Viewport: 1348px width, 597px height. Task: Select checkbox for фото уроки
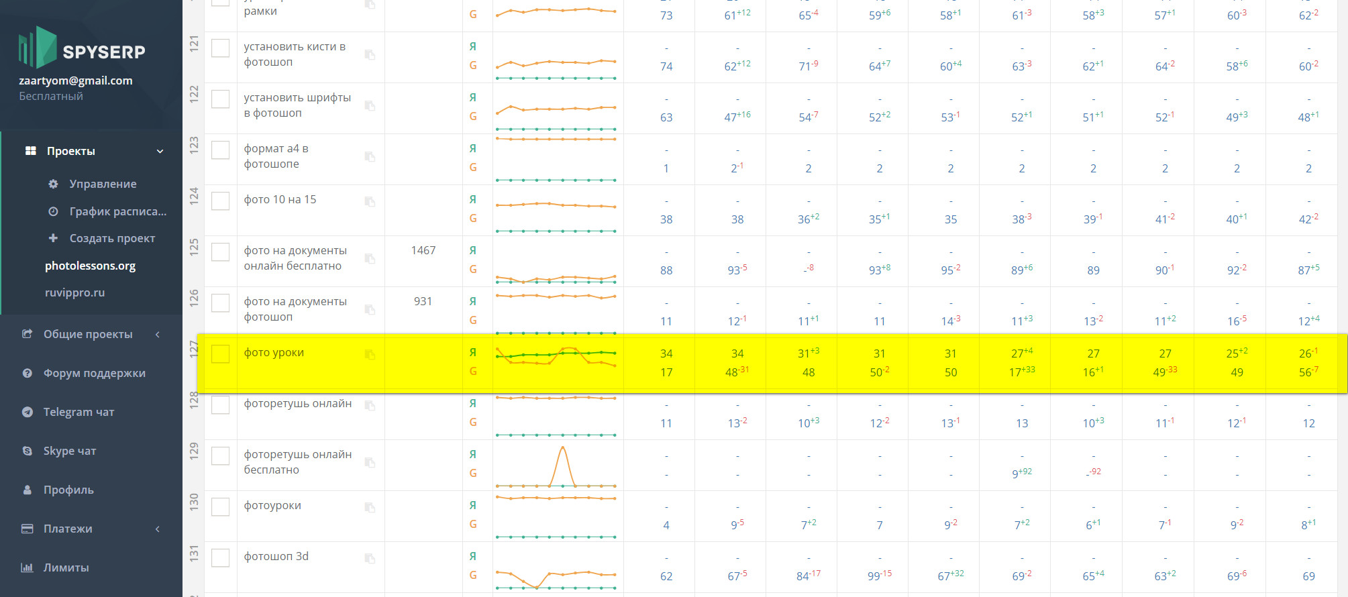click(x=221, y=354)
